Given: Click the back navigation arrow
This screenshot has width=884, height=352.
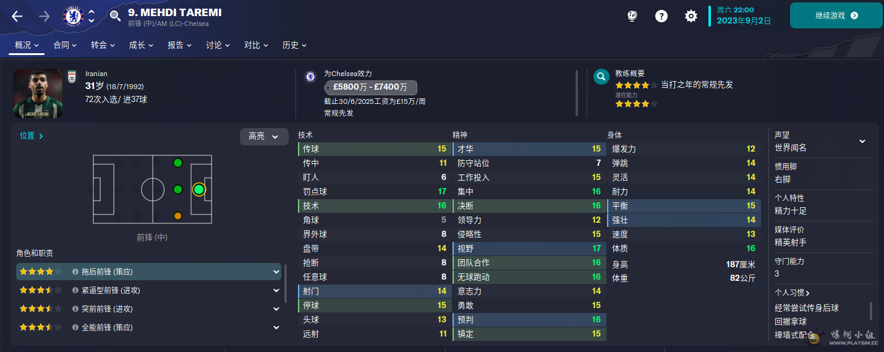Looking at the screenshot, I should [x=17, y=16].
